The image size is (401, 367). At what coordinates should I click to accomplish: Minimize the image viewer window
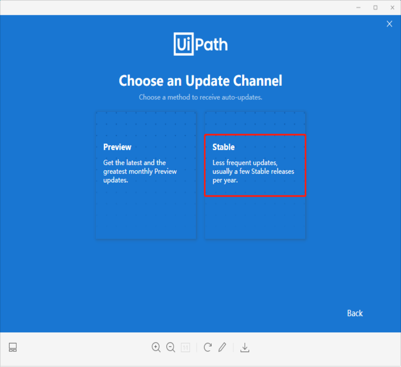[358, 8]
